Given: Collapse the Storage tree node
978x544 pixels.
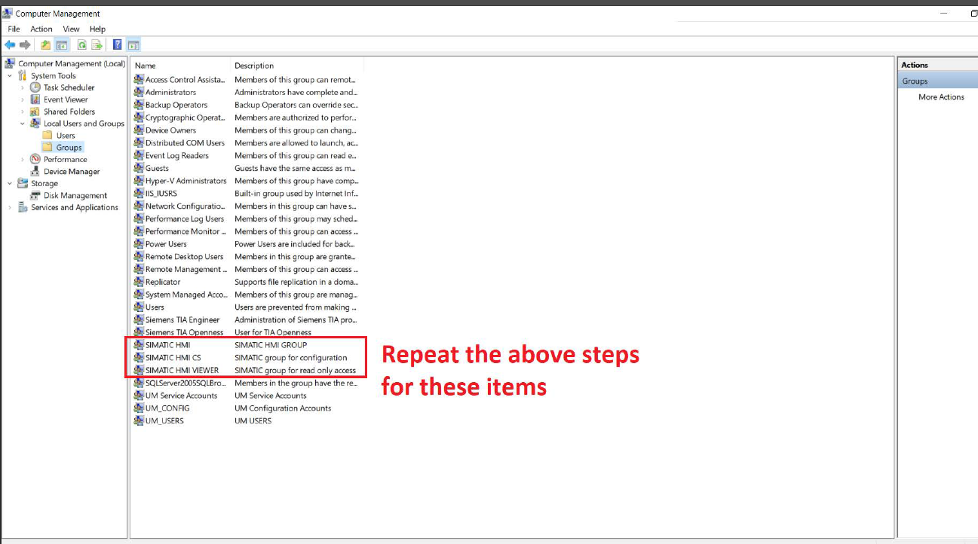Looking at the screenshot, I should tap(10, 183).
